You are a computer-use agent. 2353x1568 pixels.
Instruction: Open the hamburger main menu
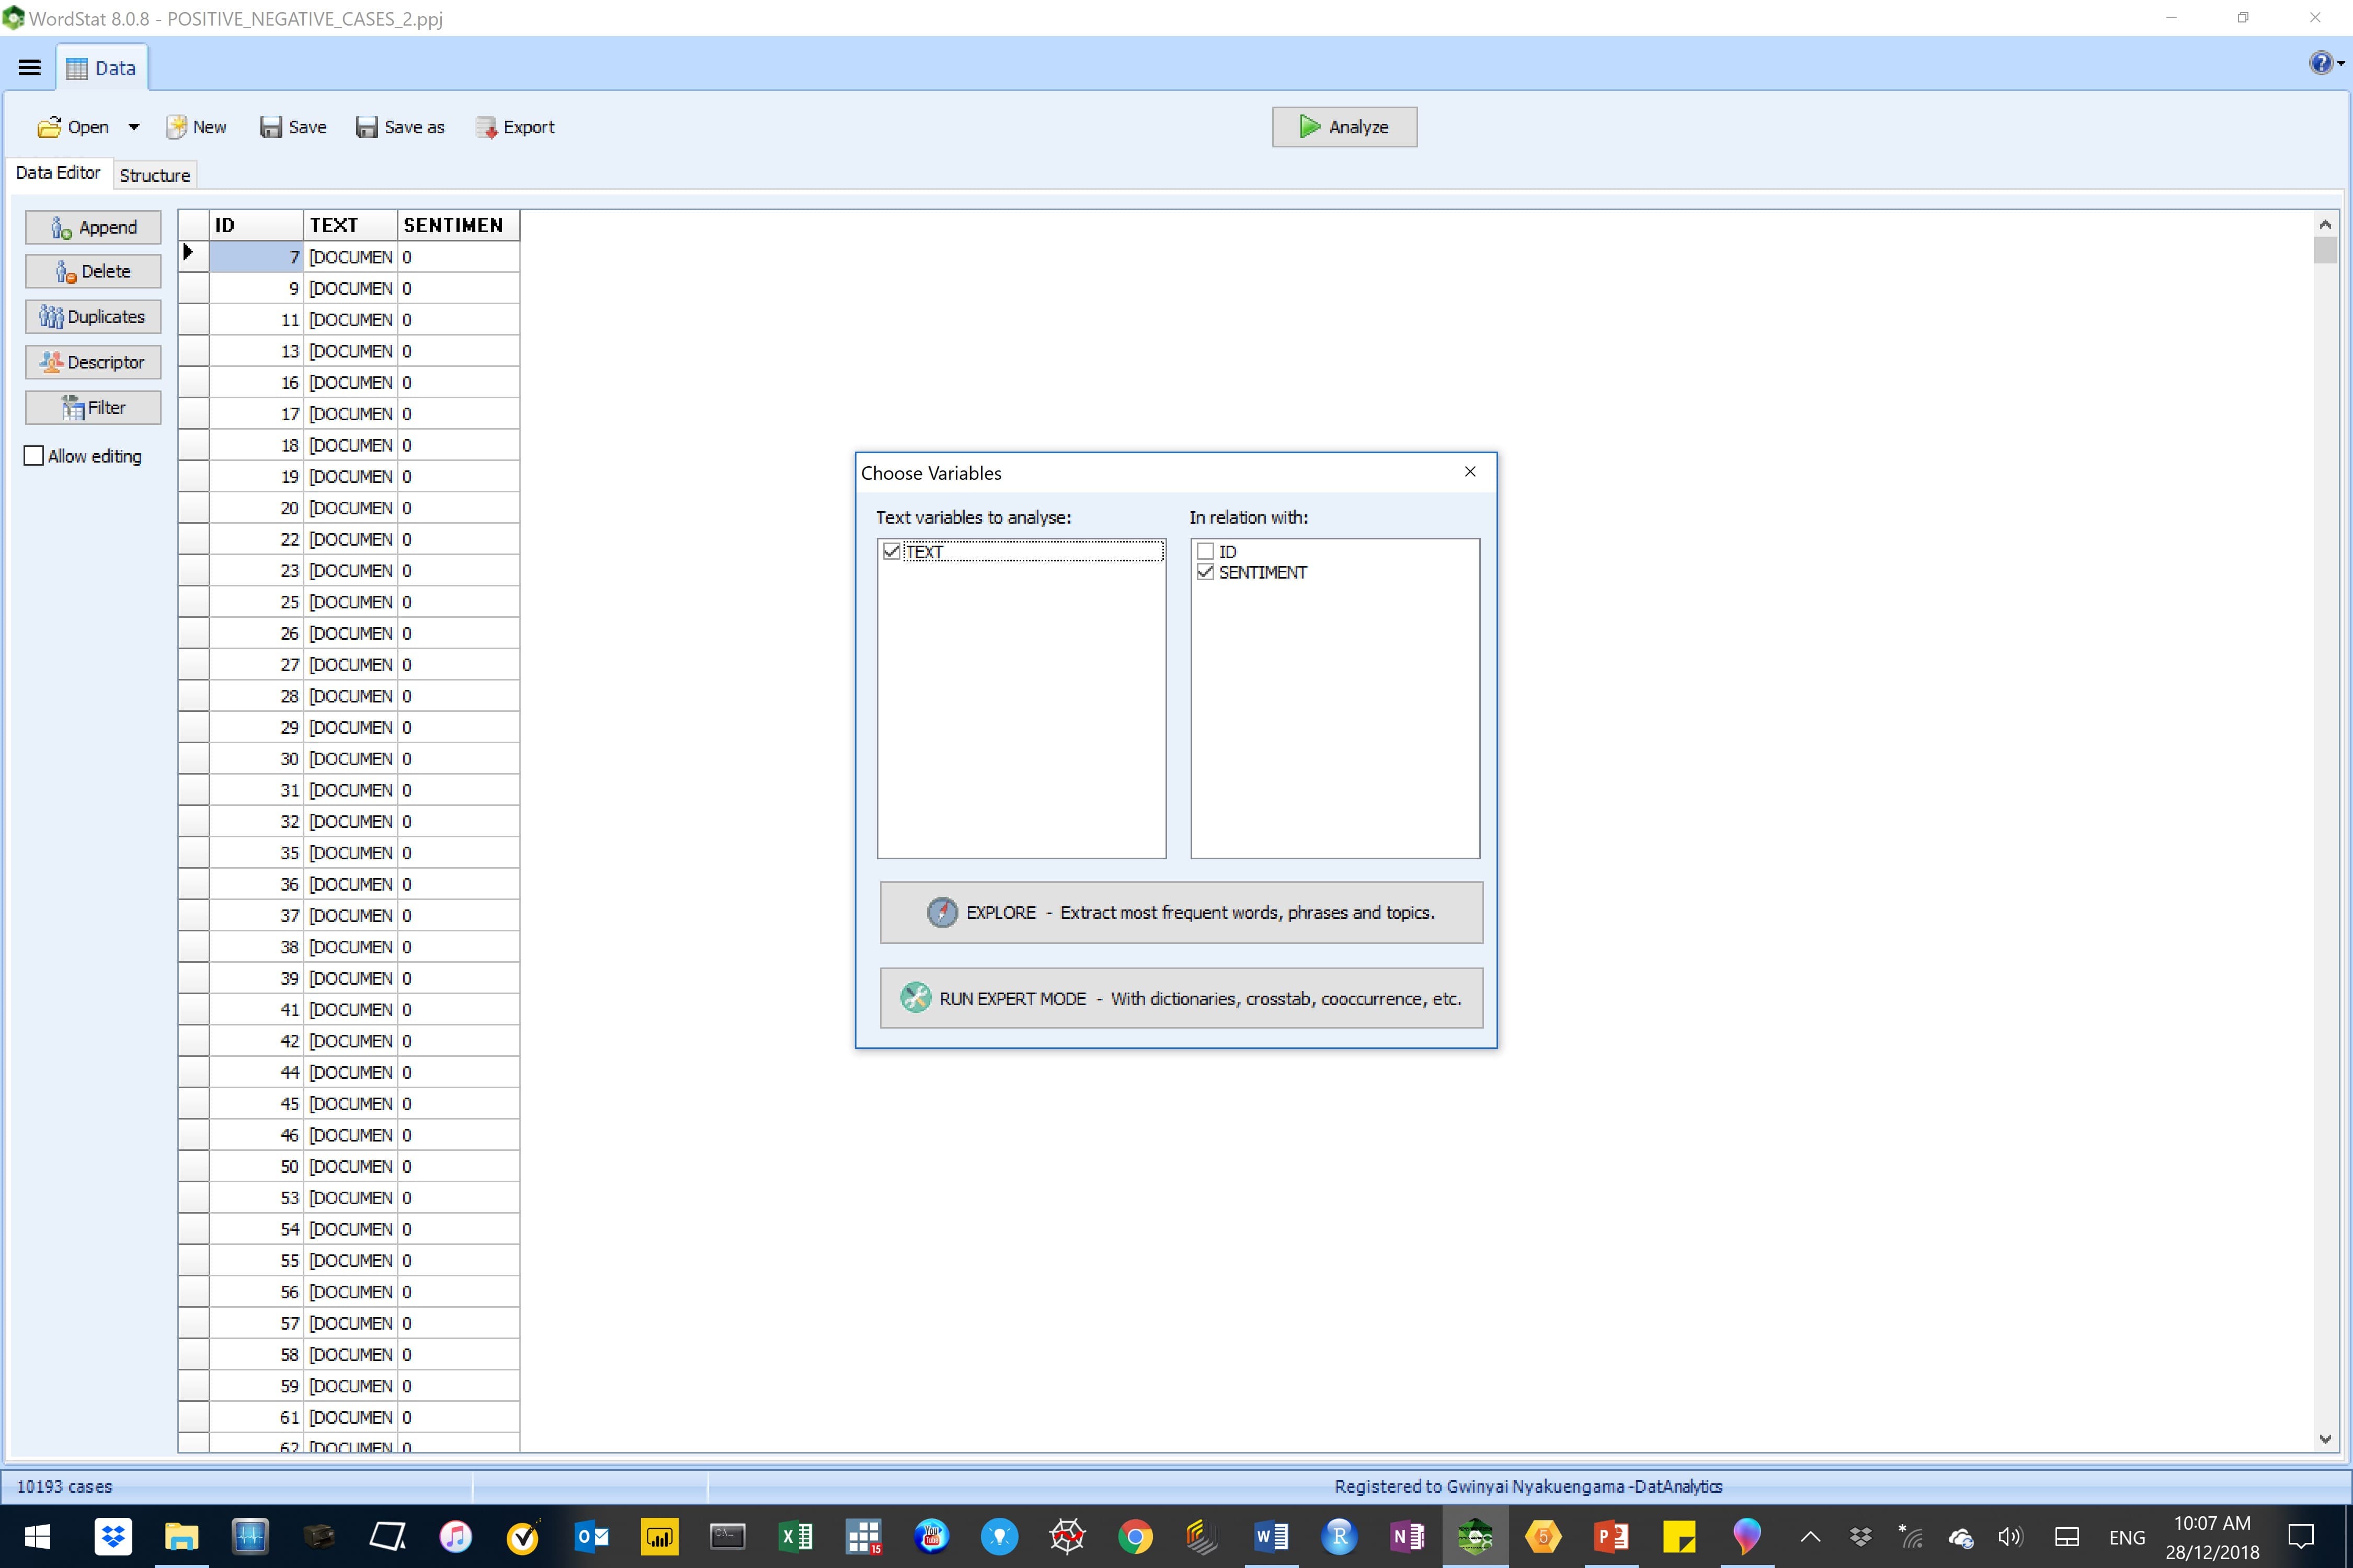[29, 68]
